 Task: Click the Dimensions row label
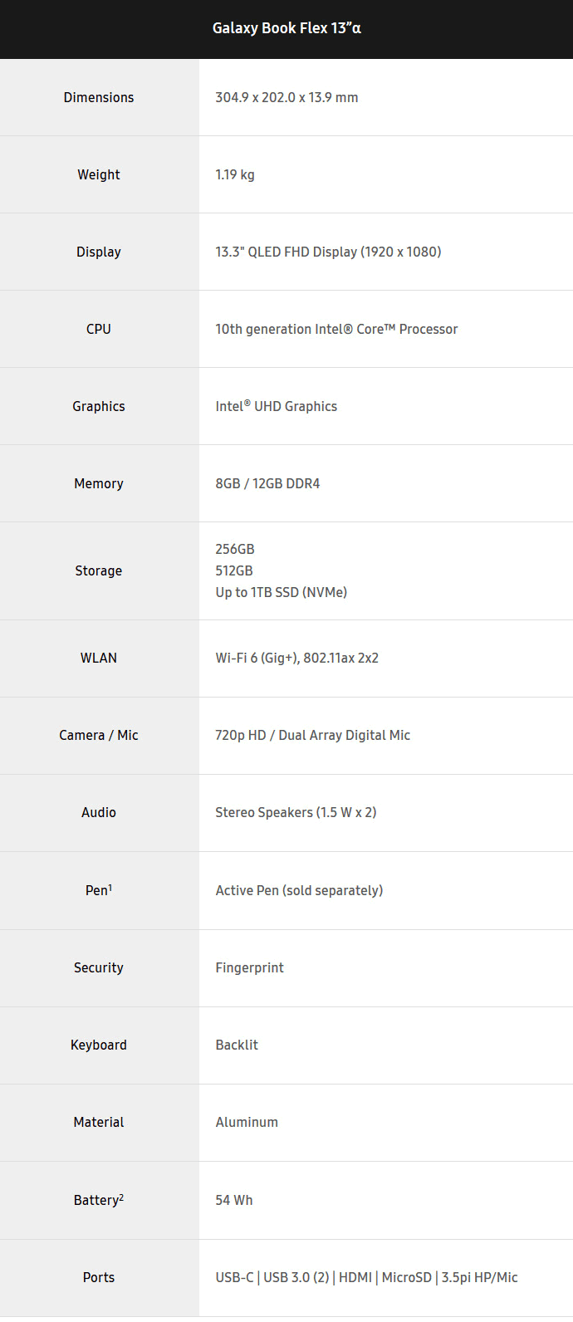(99, 97)
